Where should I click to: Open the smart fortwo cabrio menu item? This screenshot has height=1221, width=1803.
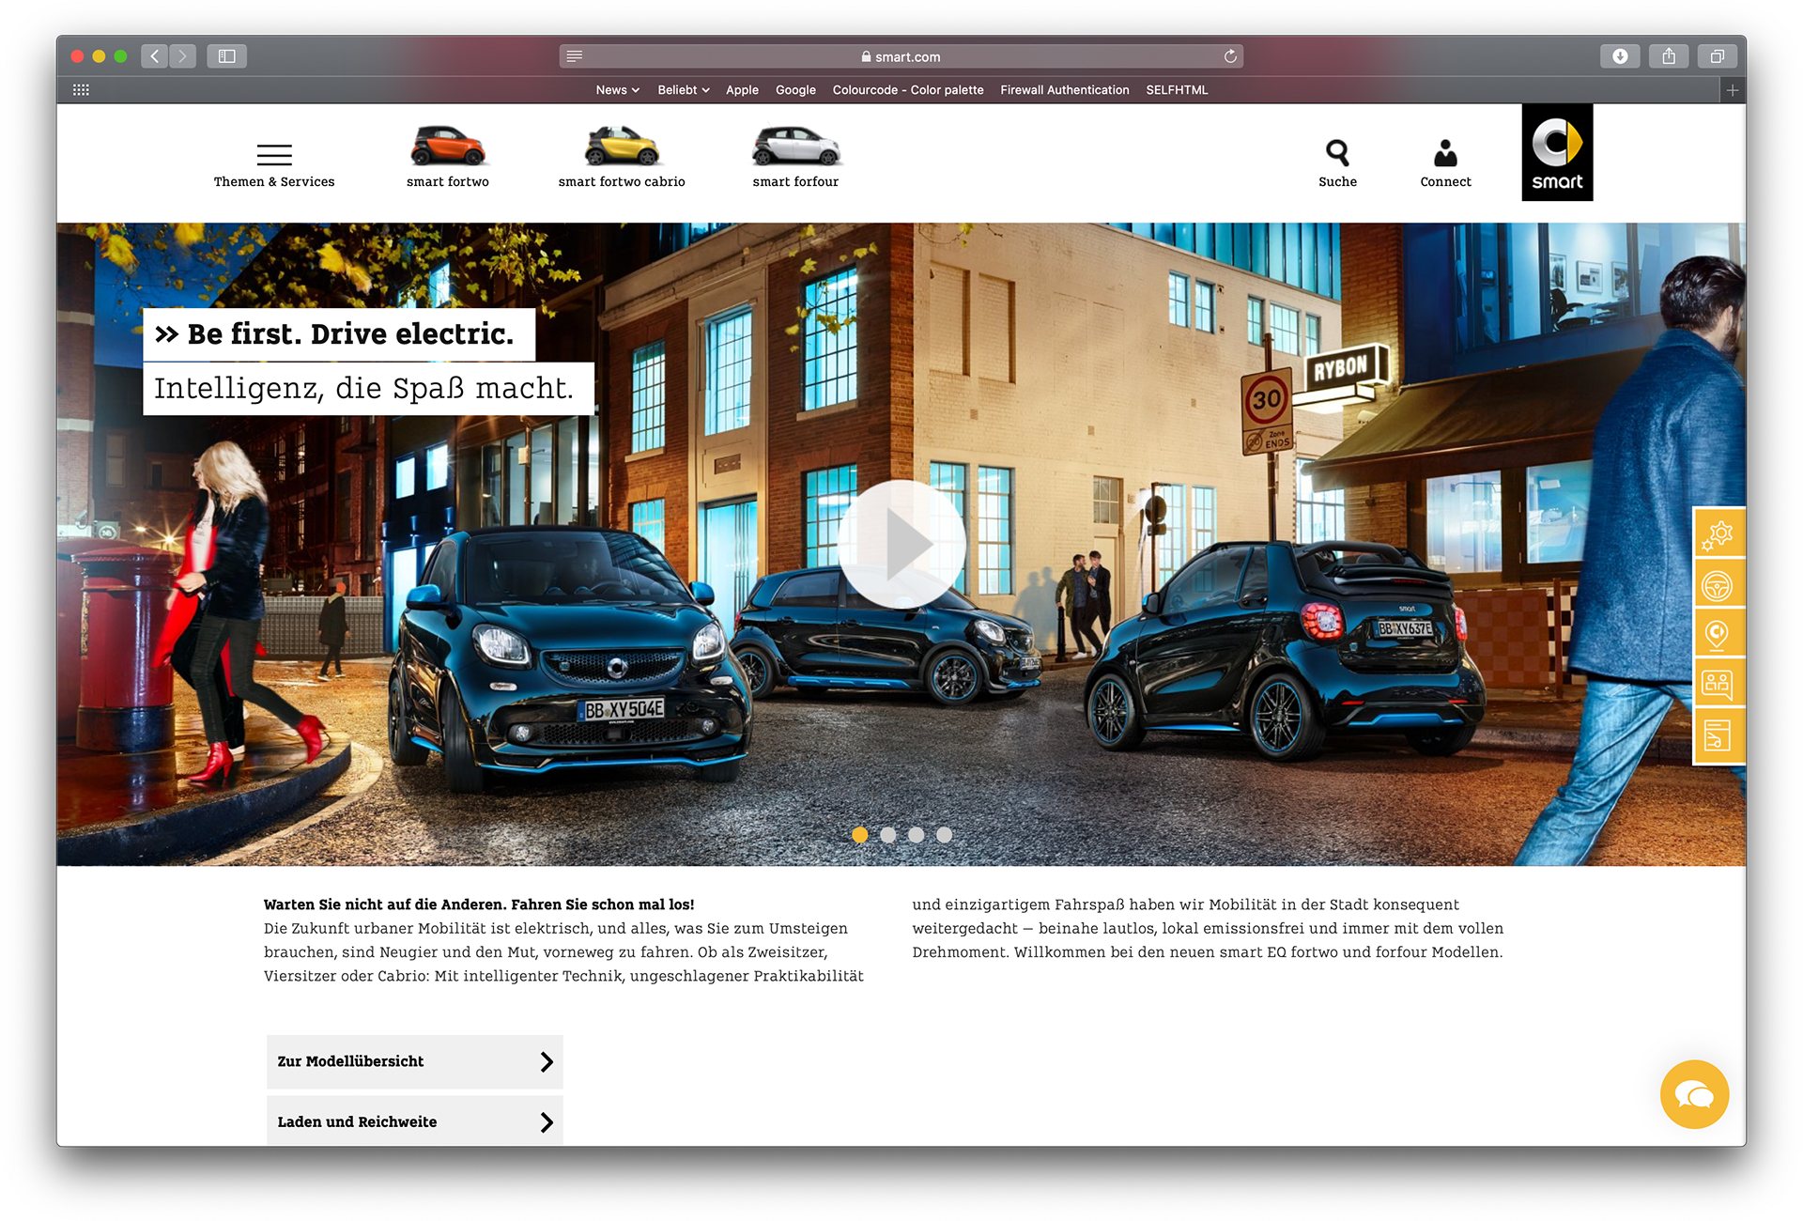tap(621, 157)
